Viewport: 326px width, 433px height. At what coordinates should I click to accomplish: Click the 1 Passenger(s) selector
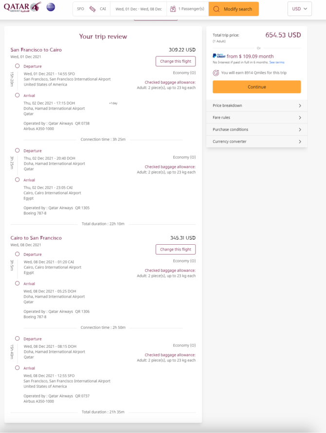pos(188,9)
